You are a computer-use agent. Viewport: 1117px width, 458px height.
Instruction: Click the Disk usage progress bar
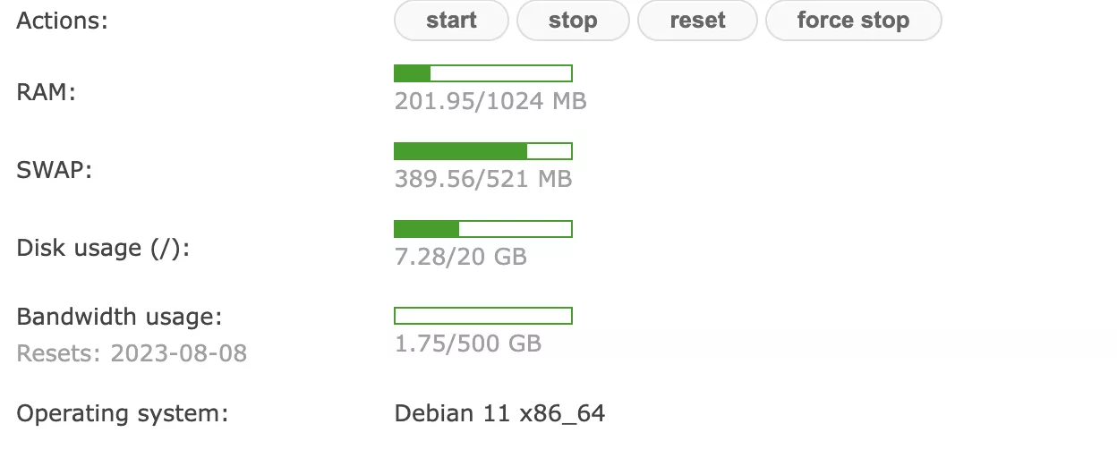(x=483, y=229)
